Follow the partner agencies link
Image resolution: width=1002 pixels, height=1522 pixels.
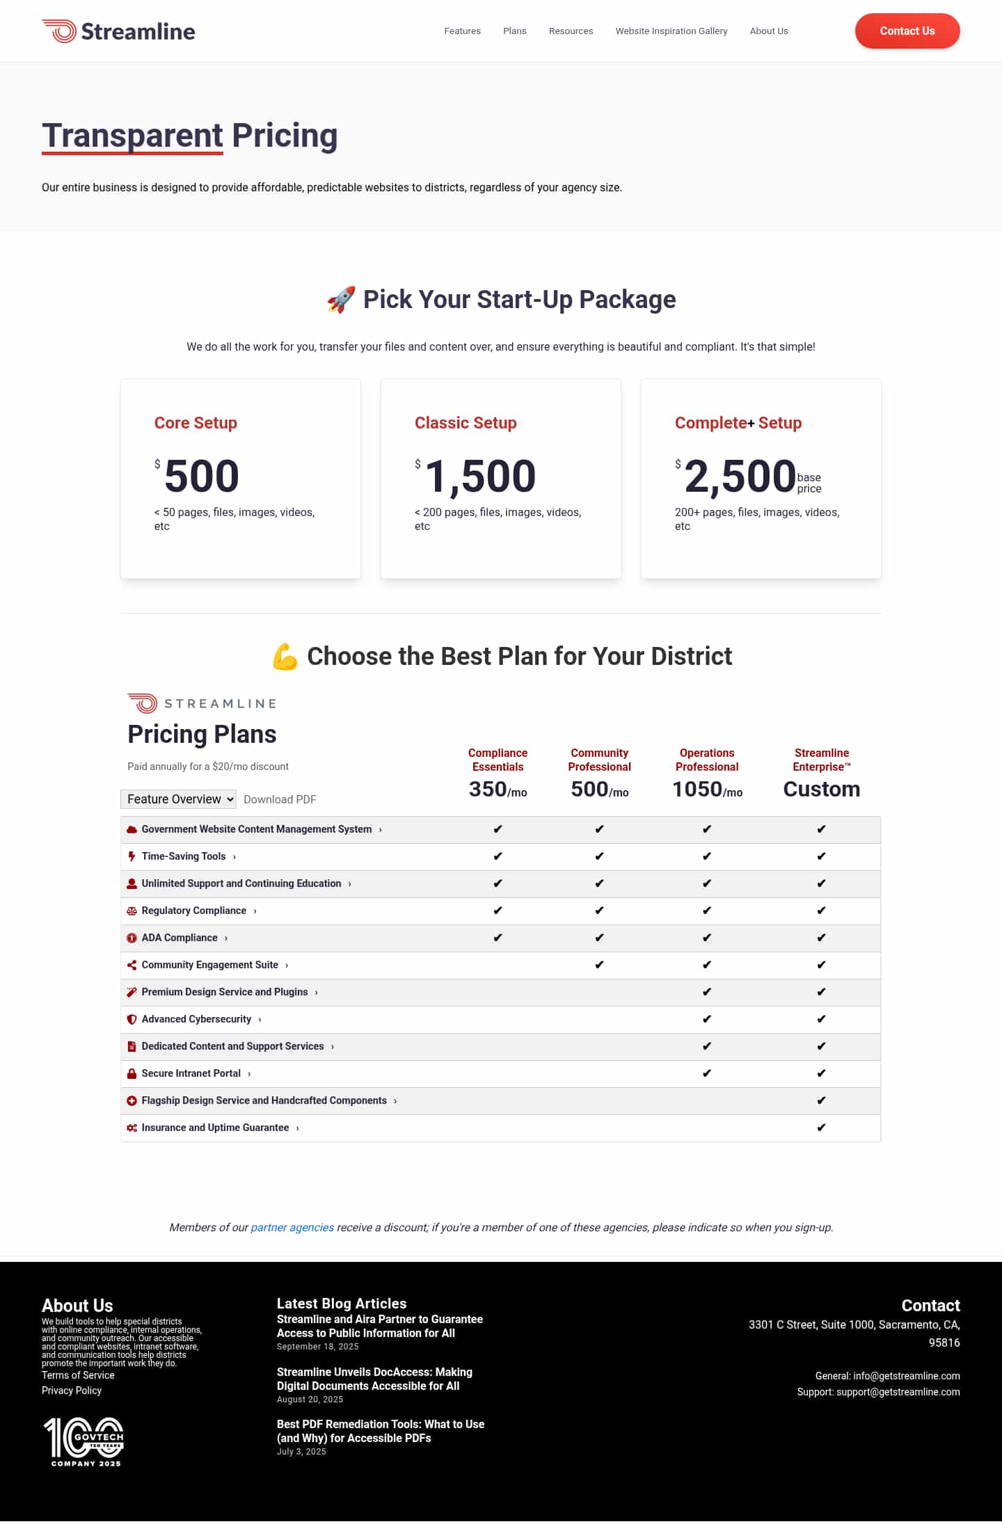pyautogui.click(x=292, y=1228)
